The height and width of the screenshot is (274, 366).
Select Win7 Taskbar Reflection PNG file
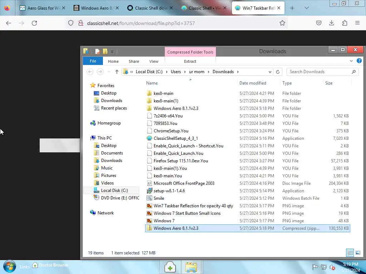193,206
